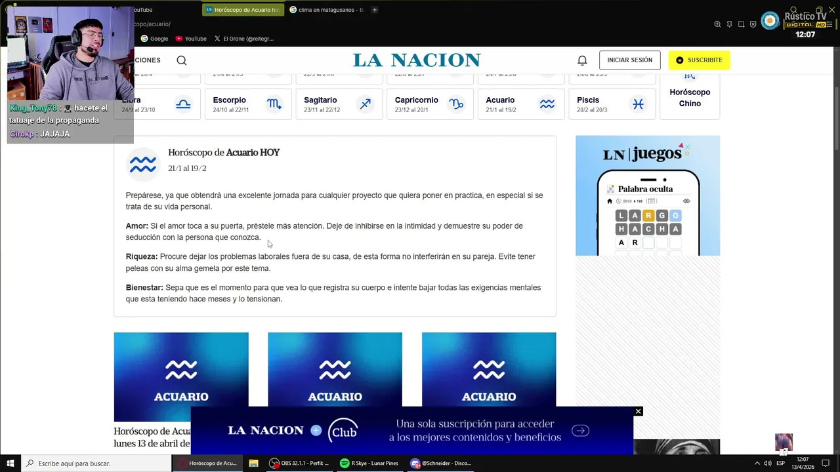This screenshot has height=472, width=840.
Task: Click the Piscis dates 20/2 al 20/3
Action: pos(592,110)
